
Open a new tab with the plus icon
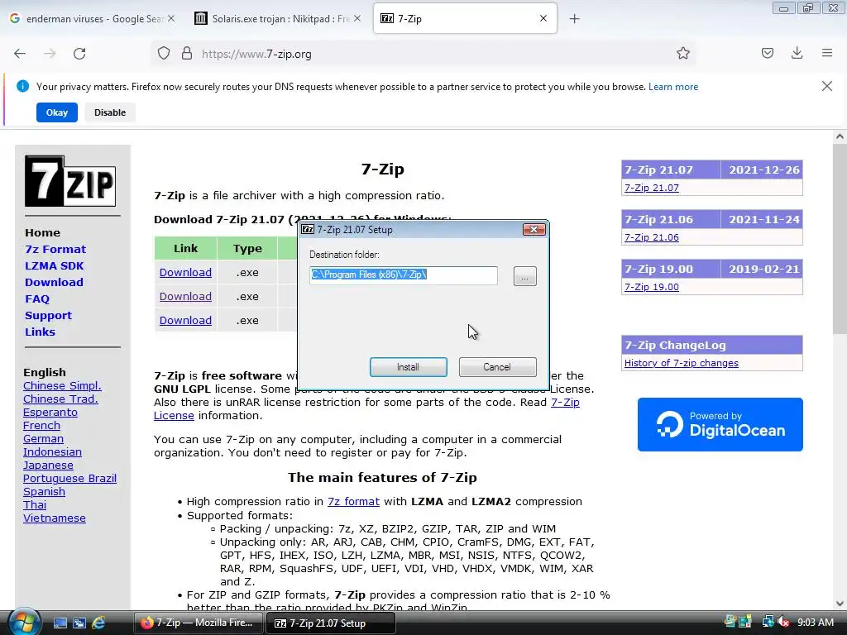[574, 19]
